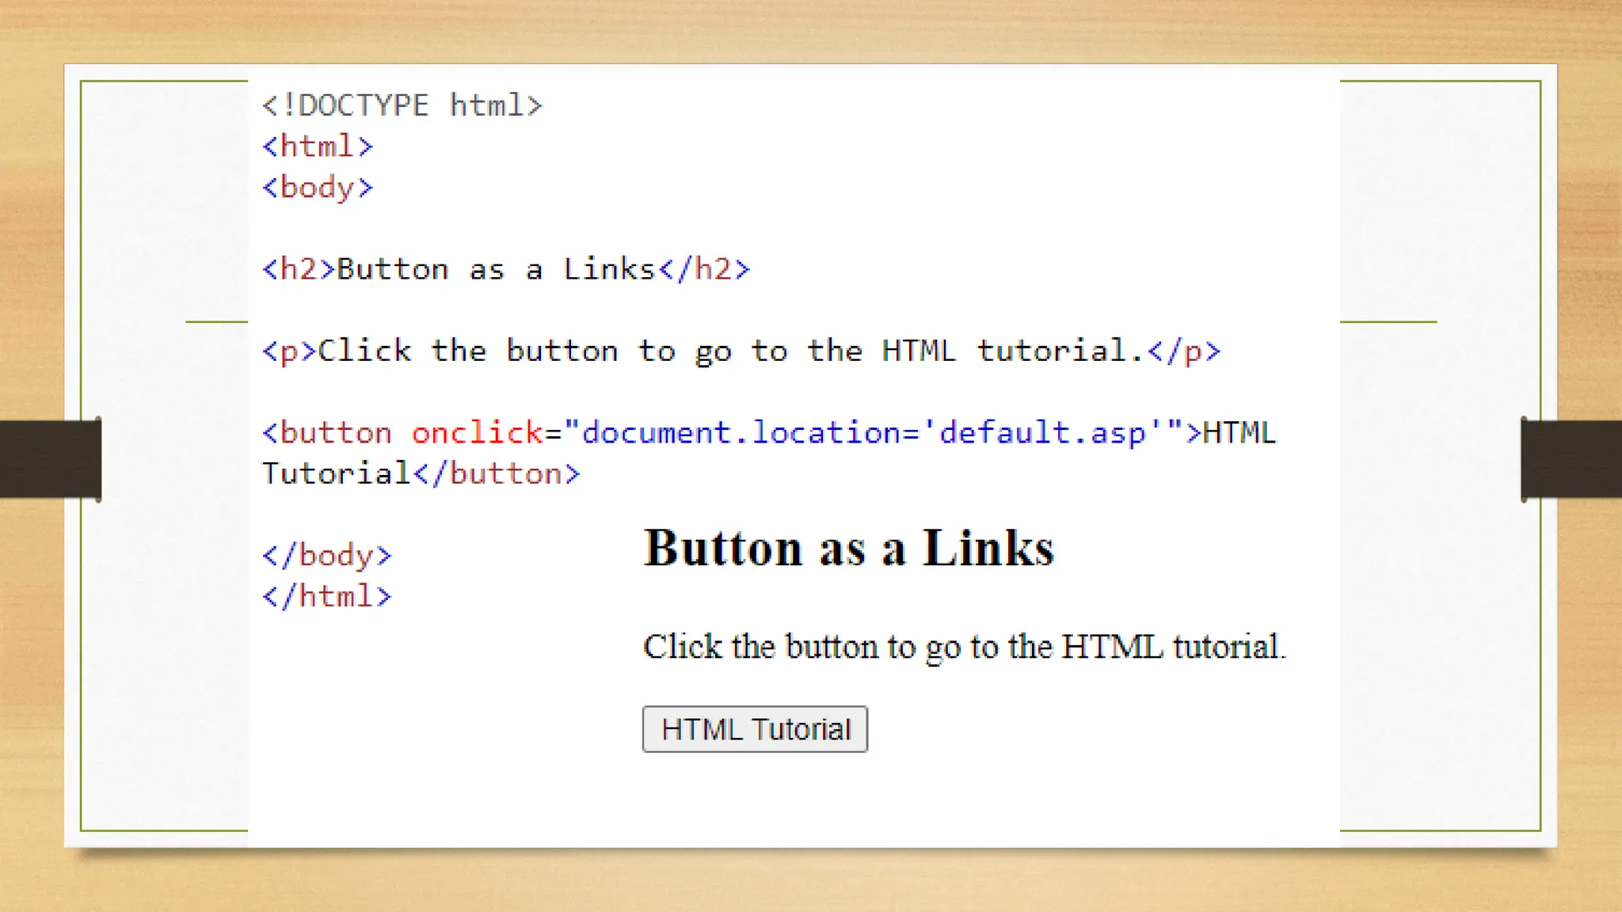Click the closing </button> tag
The height and width of the screenshot is (912, 1622).
[497, 474]
